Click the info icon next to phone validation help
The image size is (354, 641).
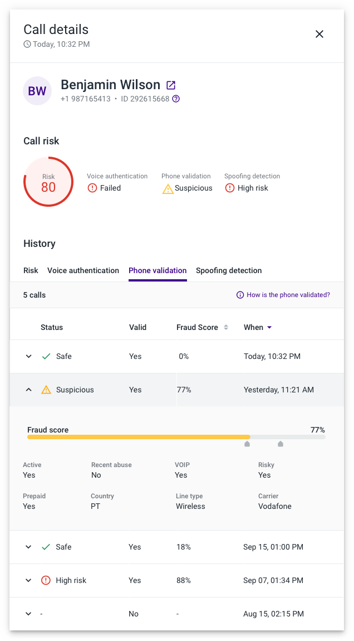239,294
